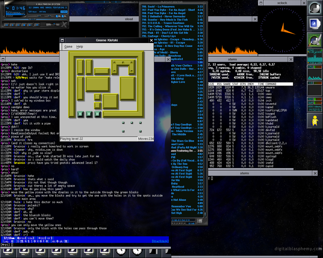Launch the terminal monitor dock icon
The image size is (323, 258).
coord(315,24)
